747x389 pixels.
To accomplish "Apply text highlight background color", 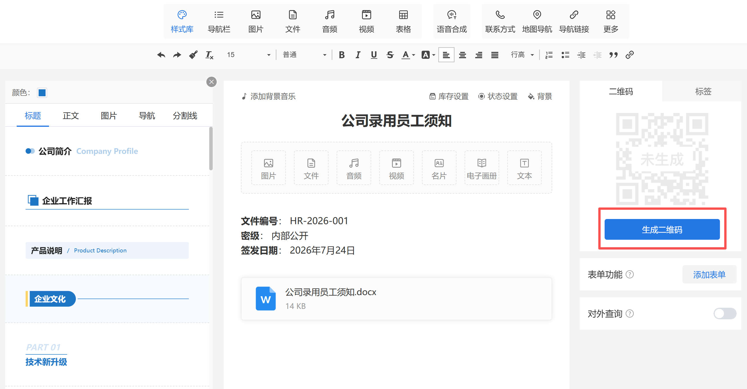I will click(425, 55).
